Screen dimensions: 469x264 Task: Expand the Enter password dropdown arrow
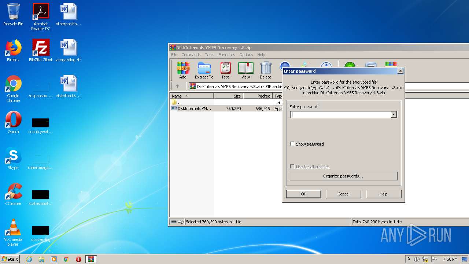pos(394,114)
